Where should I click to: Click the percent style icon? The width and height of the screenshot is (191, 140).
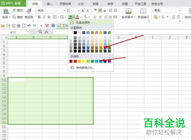coord(163,17)
